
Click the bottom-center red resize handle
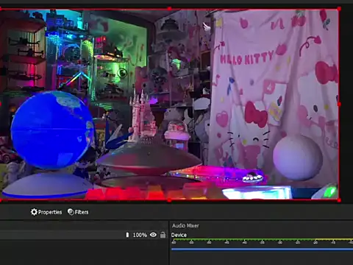click(169, 200)
